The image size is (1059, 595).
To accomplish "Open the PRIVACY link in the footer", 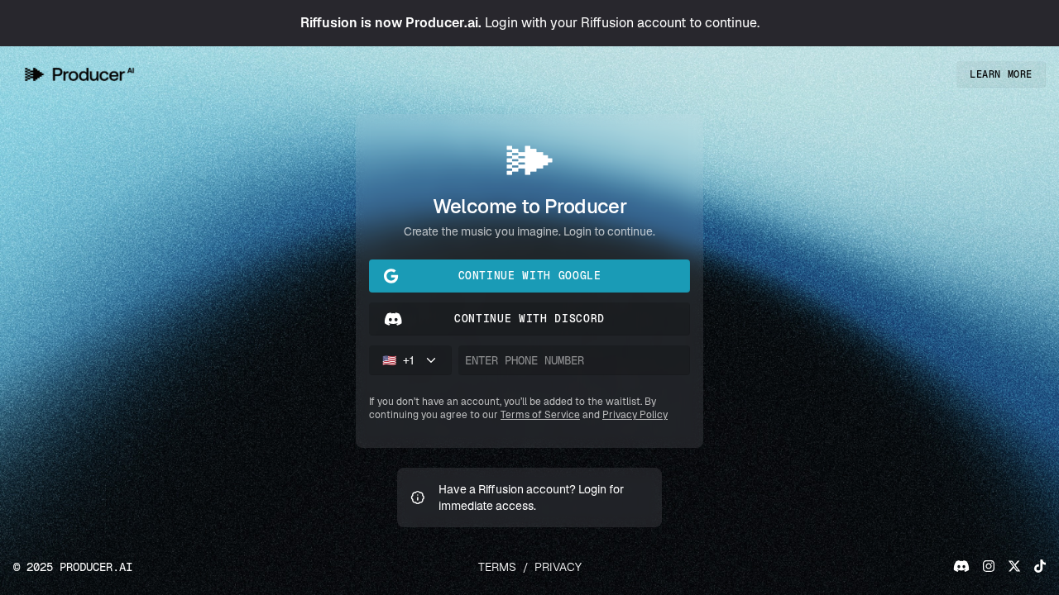I will point(558,567).
